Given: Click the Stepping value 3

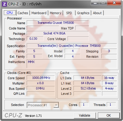Looking at the screenshot, I should tap(109, 51).
